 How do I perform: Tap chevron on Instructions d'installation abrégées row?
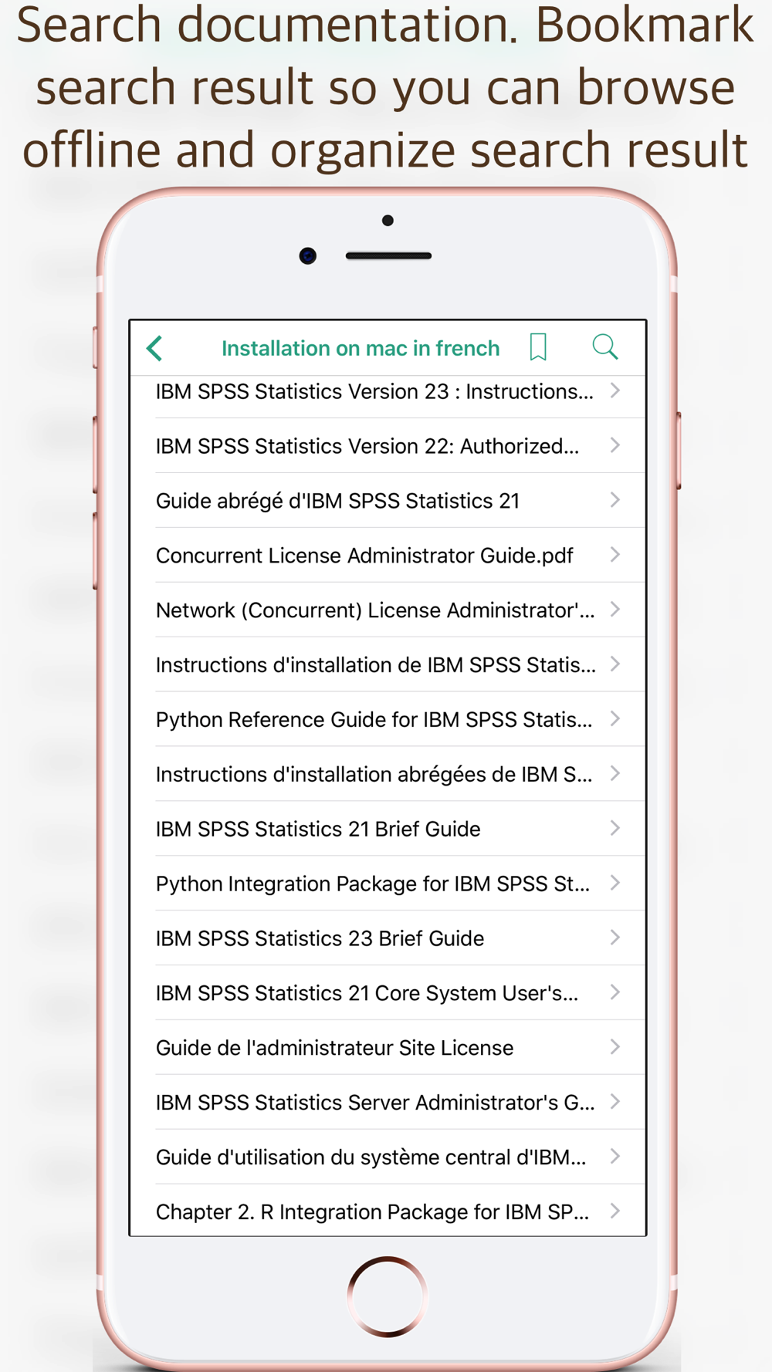(615, 774)
